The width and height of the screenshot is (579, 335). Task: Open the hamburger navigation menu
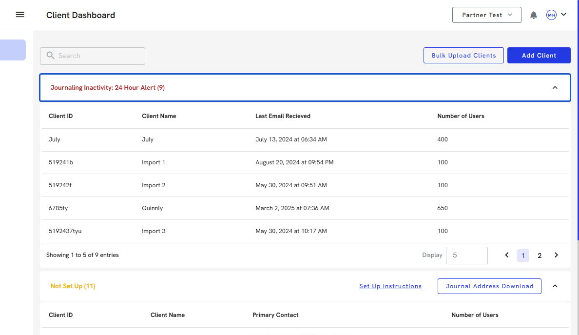point(20,15)
